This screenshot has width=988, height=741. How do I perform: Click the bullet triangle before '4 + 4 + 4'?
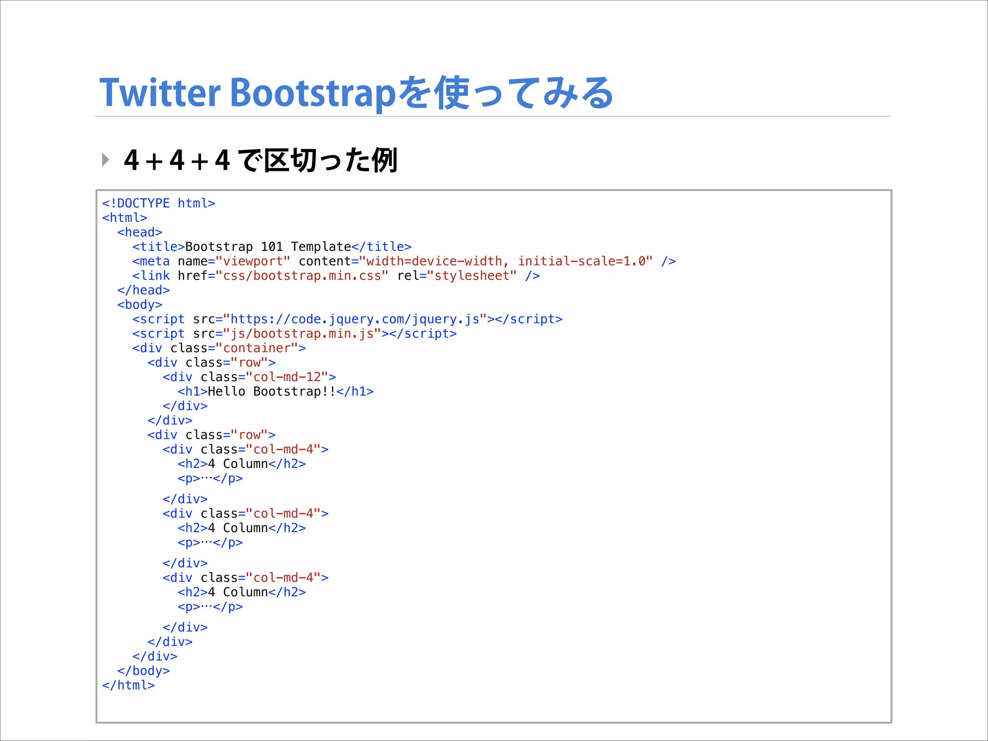click(x=106, y=159)
